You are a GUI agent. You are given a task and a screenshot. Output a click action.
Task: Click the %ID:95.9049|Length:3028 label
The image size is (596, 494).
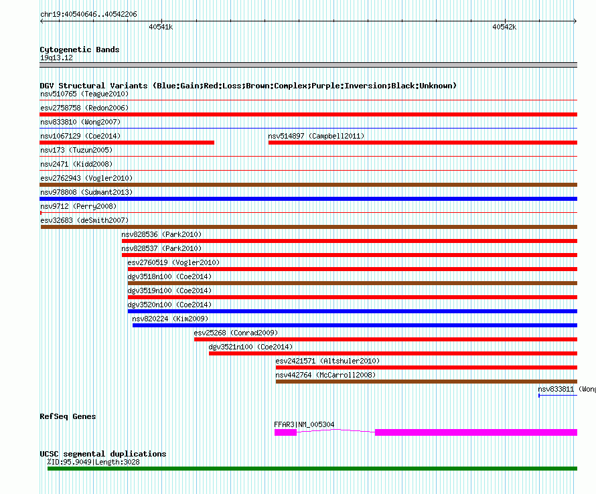[x=94, y=462]
